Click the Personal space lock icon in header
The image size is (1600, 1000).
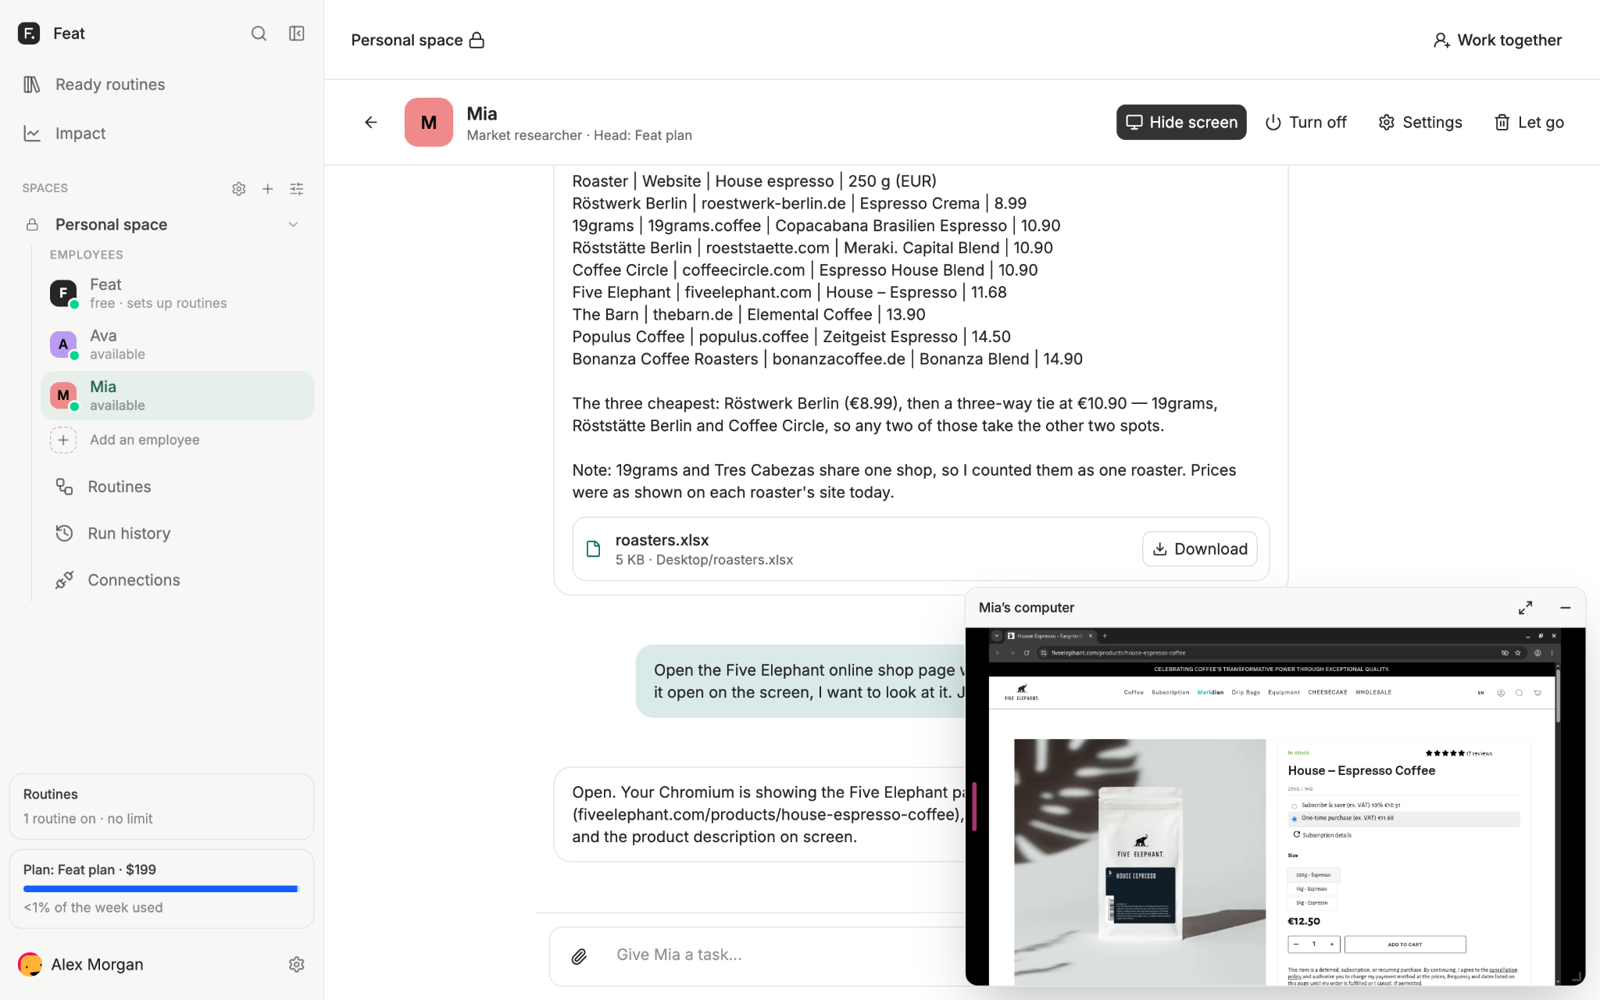[x=477, y=40]
